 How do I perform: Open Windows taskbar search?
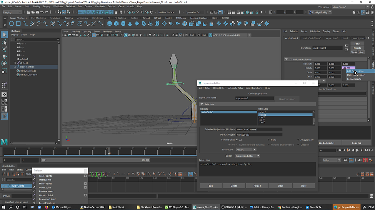click(10, 207)
